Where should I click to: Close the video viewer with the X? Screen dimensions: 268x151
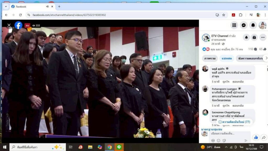[9, 25]
